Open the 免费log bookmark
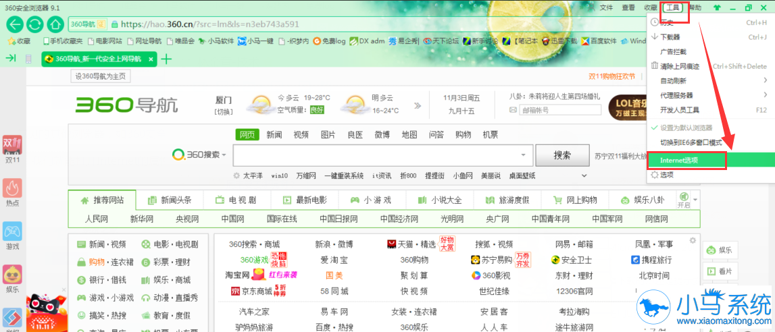This screenshot has width=775, height=332. click(x=329, y=41)
